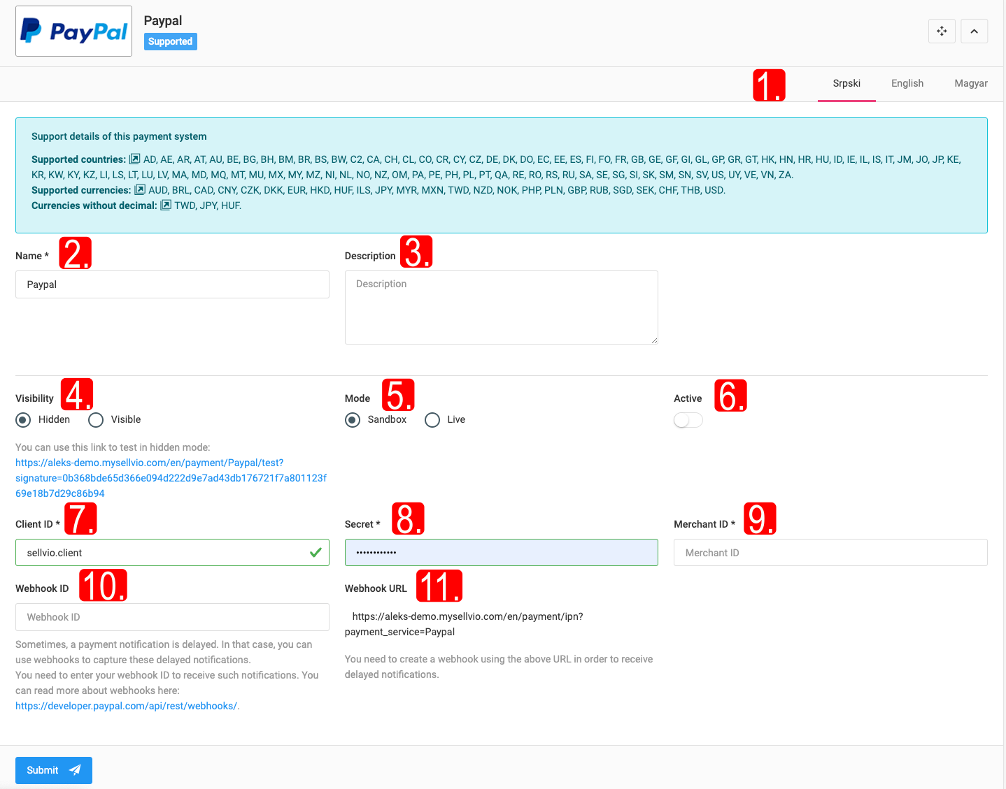Image resolution: width=1006 pixels, height=789 pixels.
Task: Click the paper plane icon on Submit
Action: click(x=75, y=770)
